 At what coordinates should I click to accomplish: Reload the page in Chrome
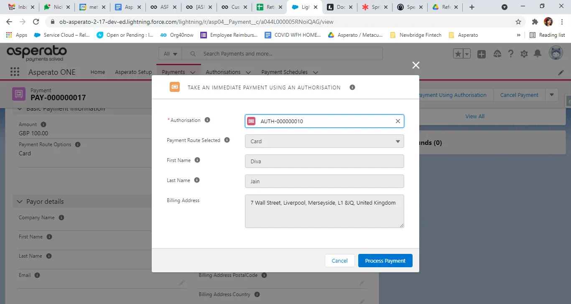click(36, 22)
